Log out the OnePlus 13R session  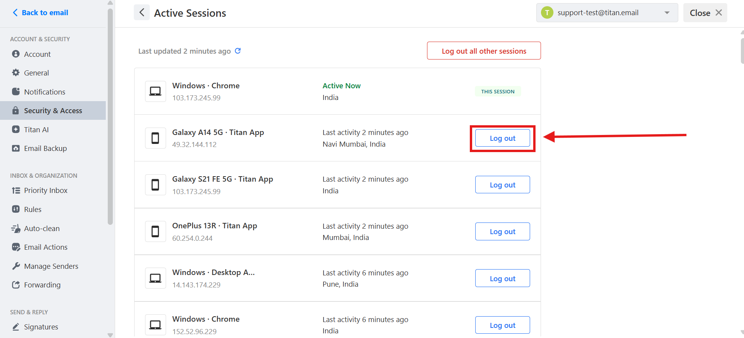502,231
